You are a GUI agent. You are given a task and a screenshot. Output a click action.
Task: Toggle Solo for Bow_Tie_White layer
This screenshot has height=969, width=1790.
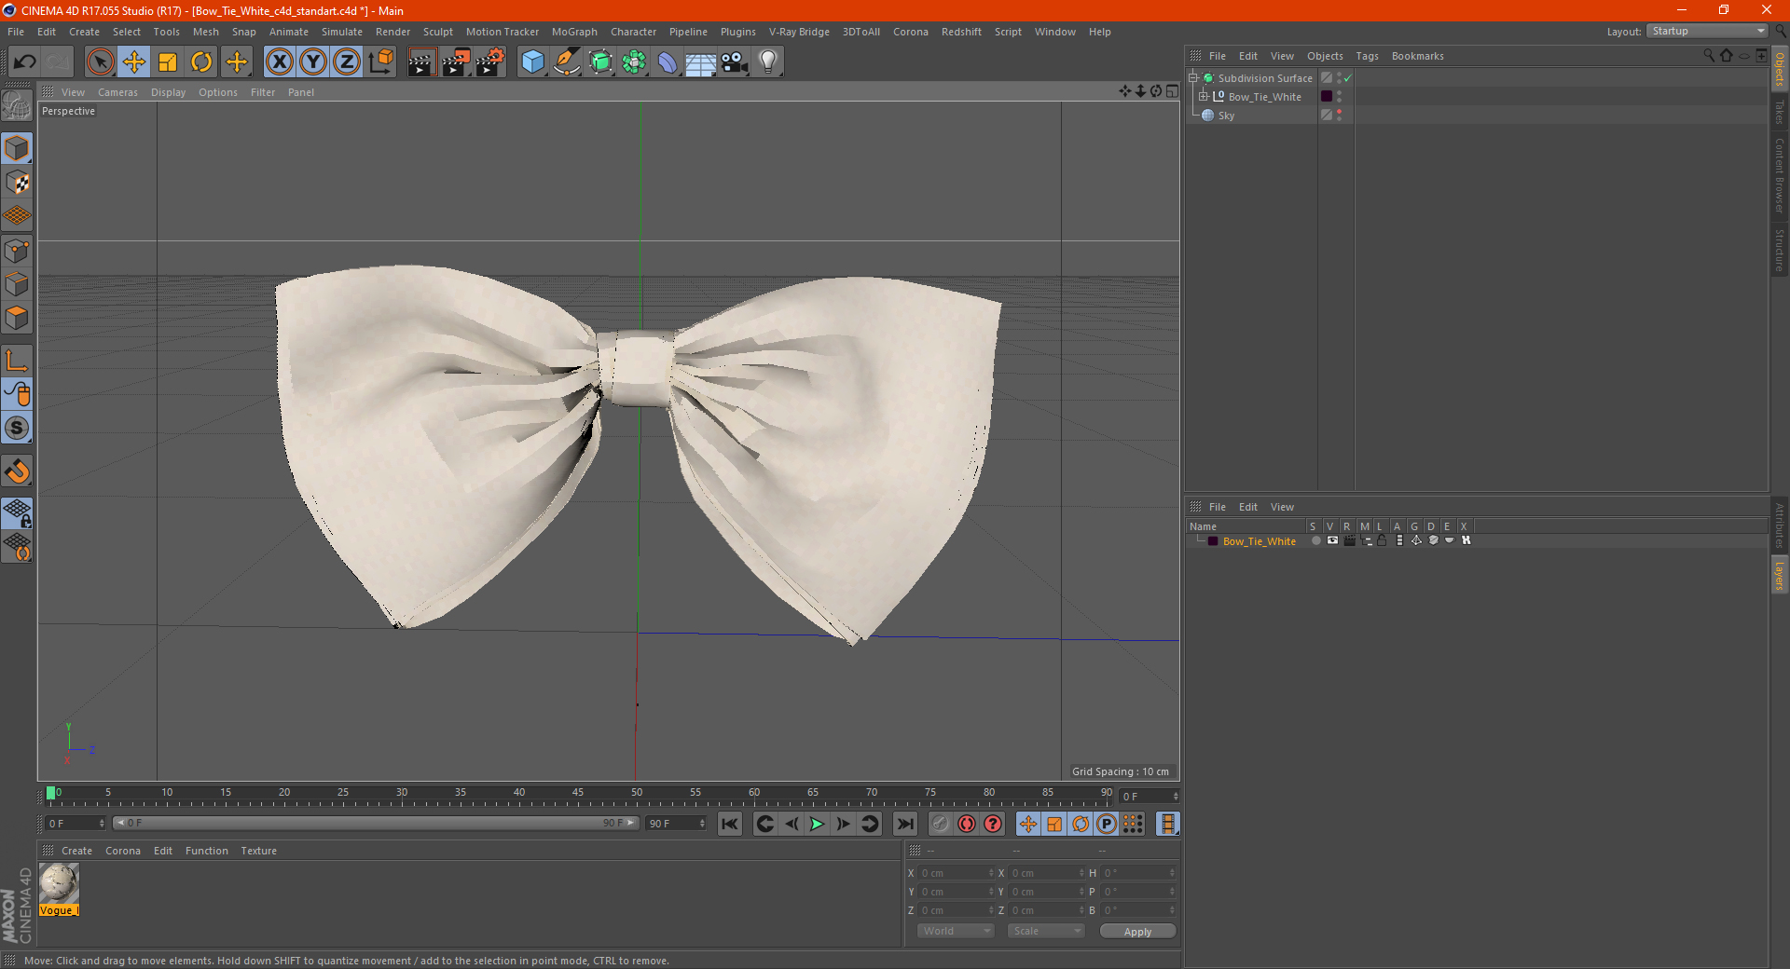coord(1315,540)
